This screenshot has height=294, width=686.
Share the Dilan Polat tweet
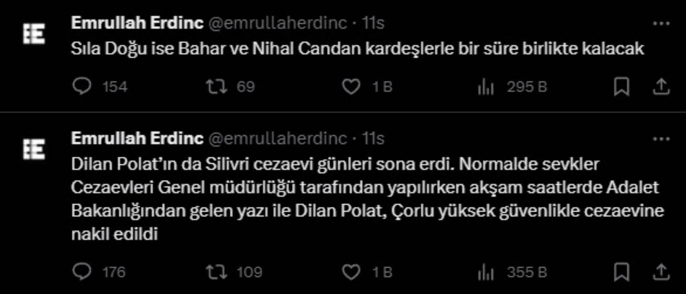(661, 272)
